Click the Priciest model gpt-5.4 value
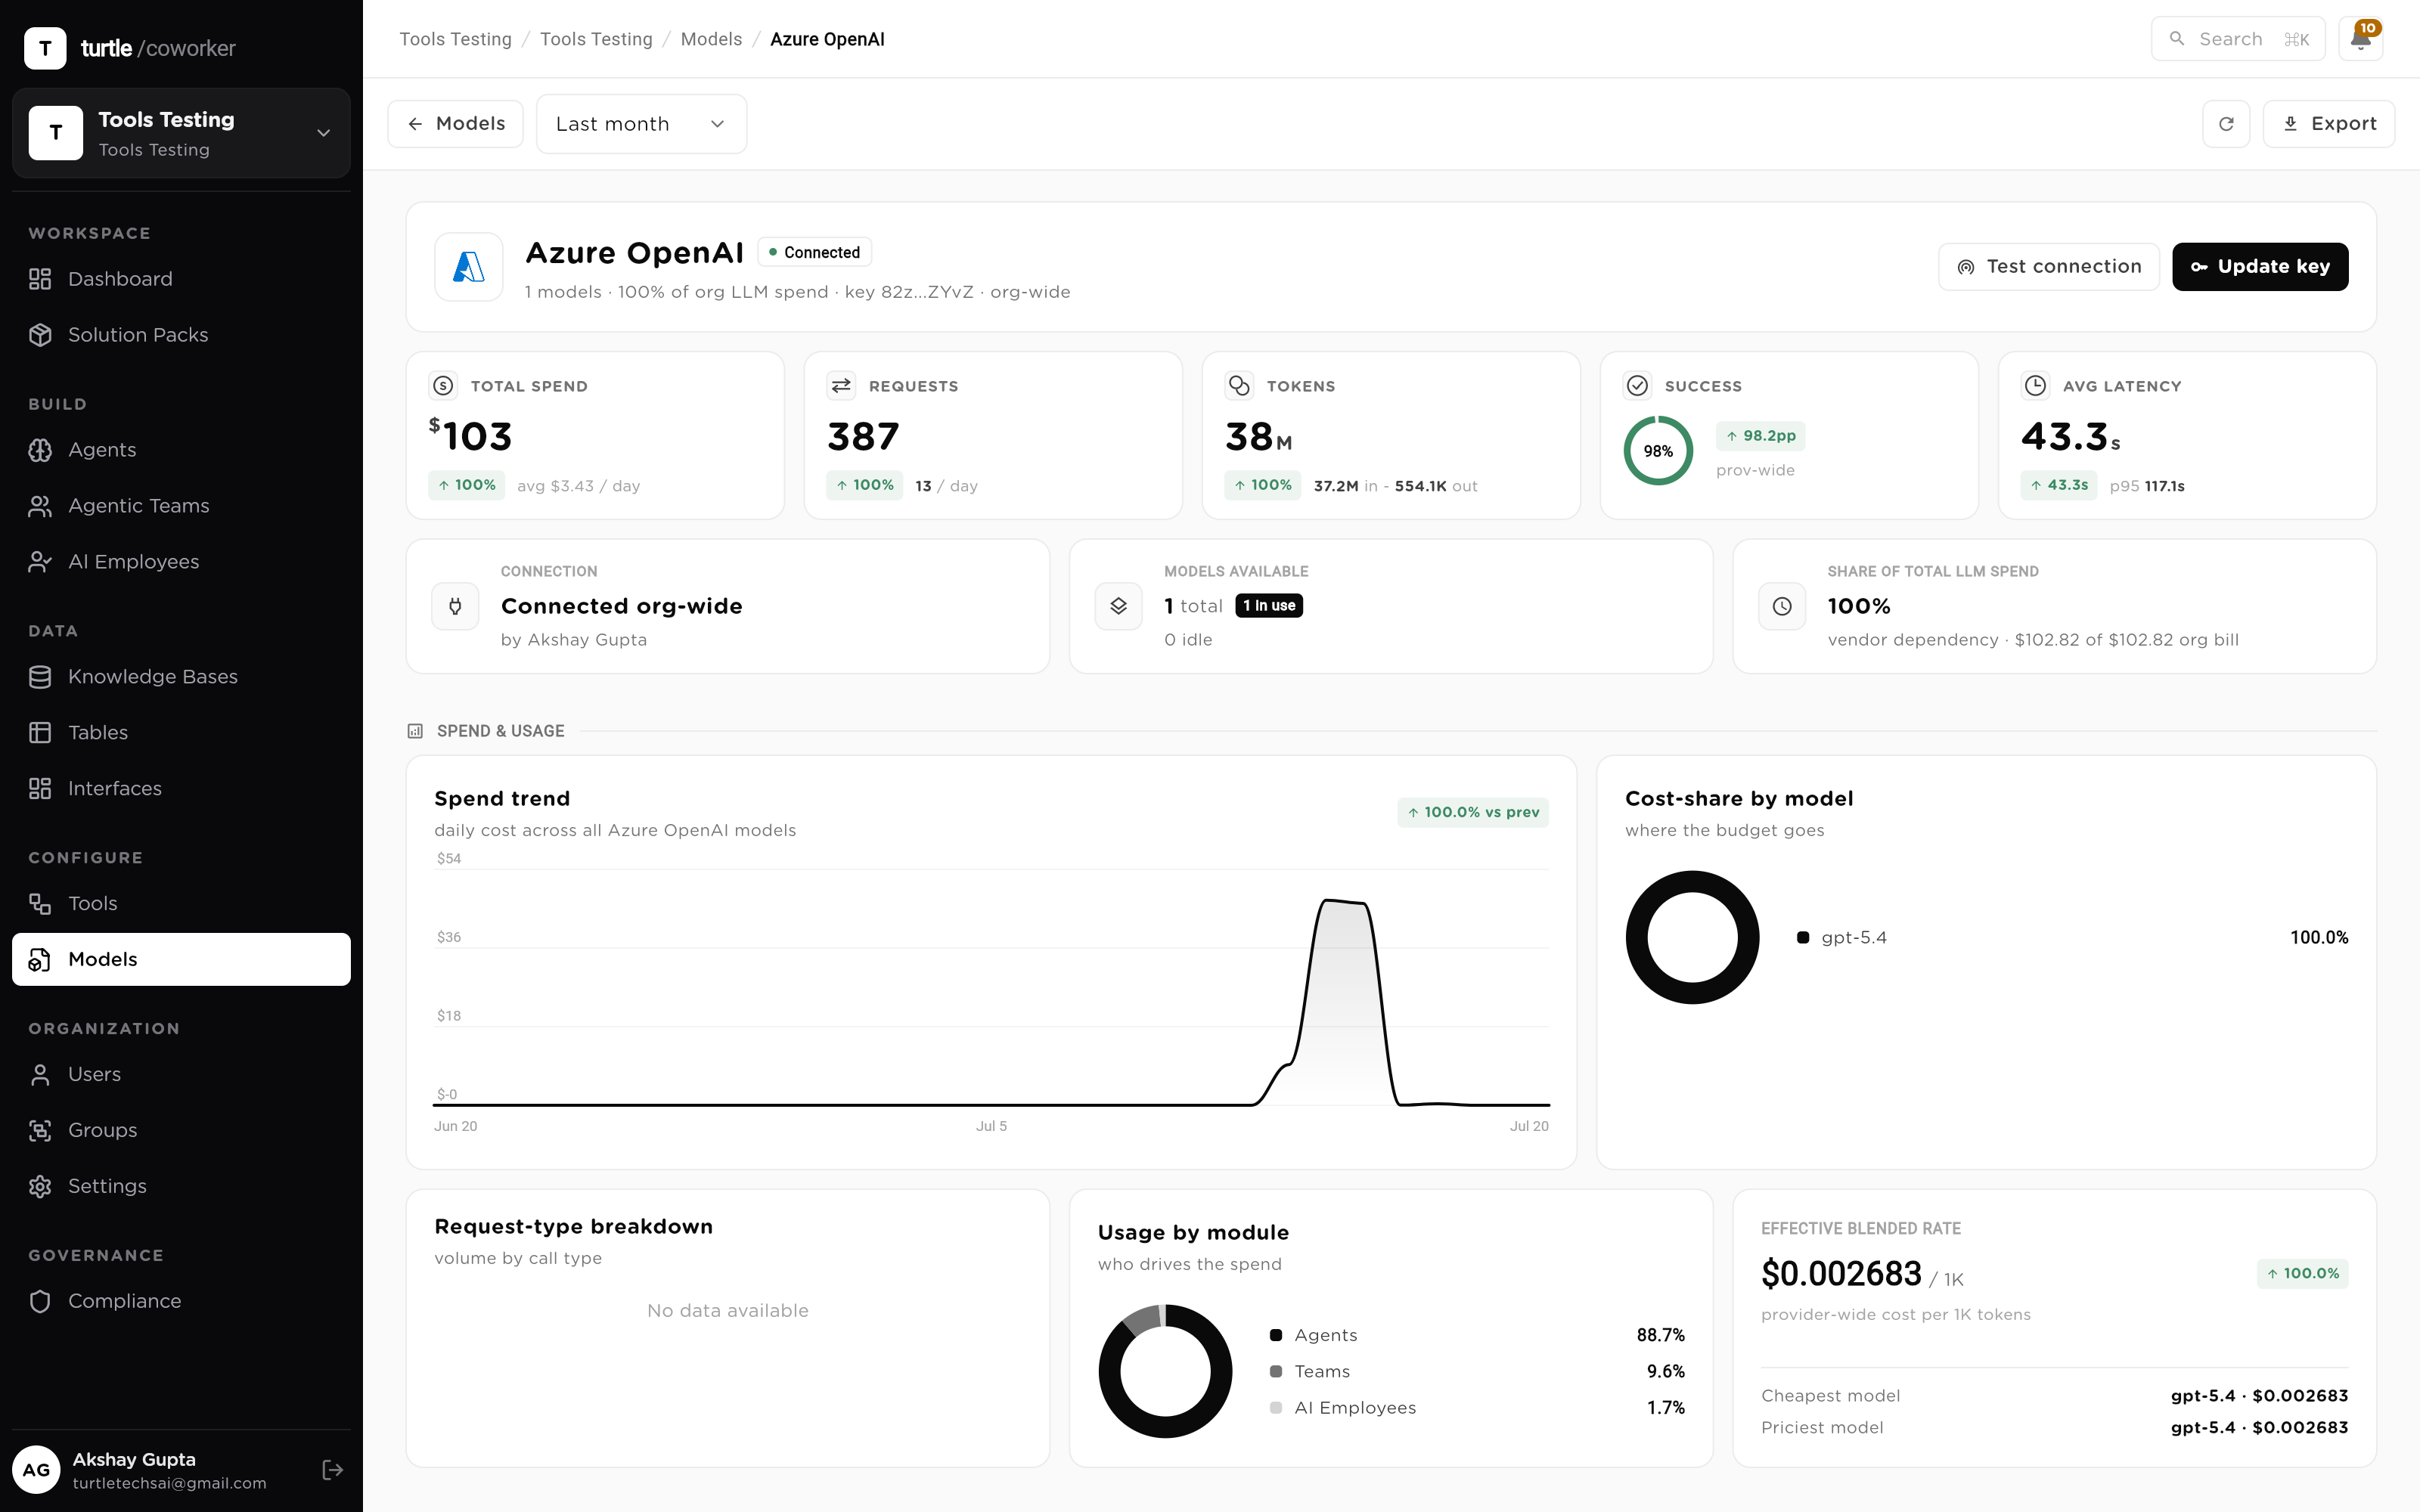The width and height of the screenshot is (2420, 1512). (2259, 1428)
